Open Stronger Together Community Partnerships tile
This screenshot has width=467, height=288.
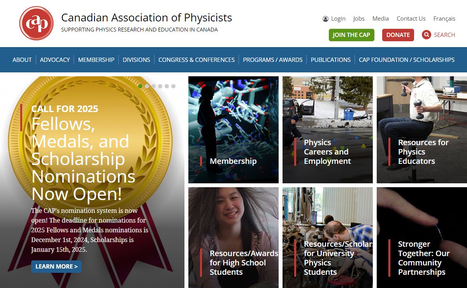tap(422, 238)
